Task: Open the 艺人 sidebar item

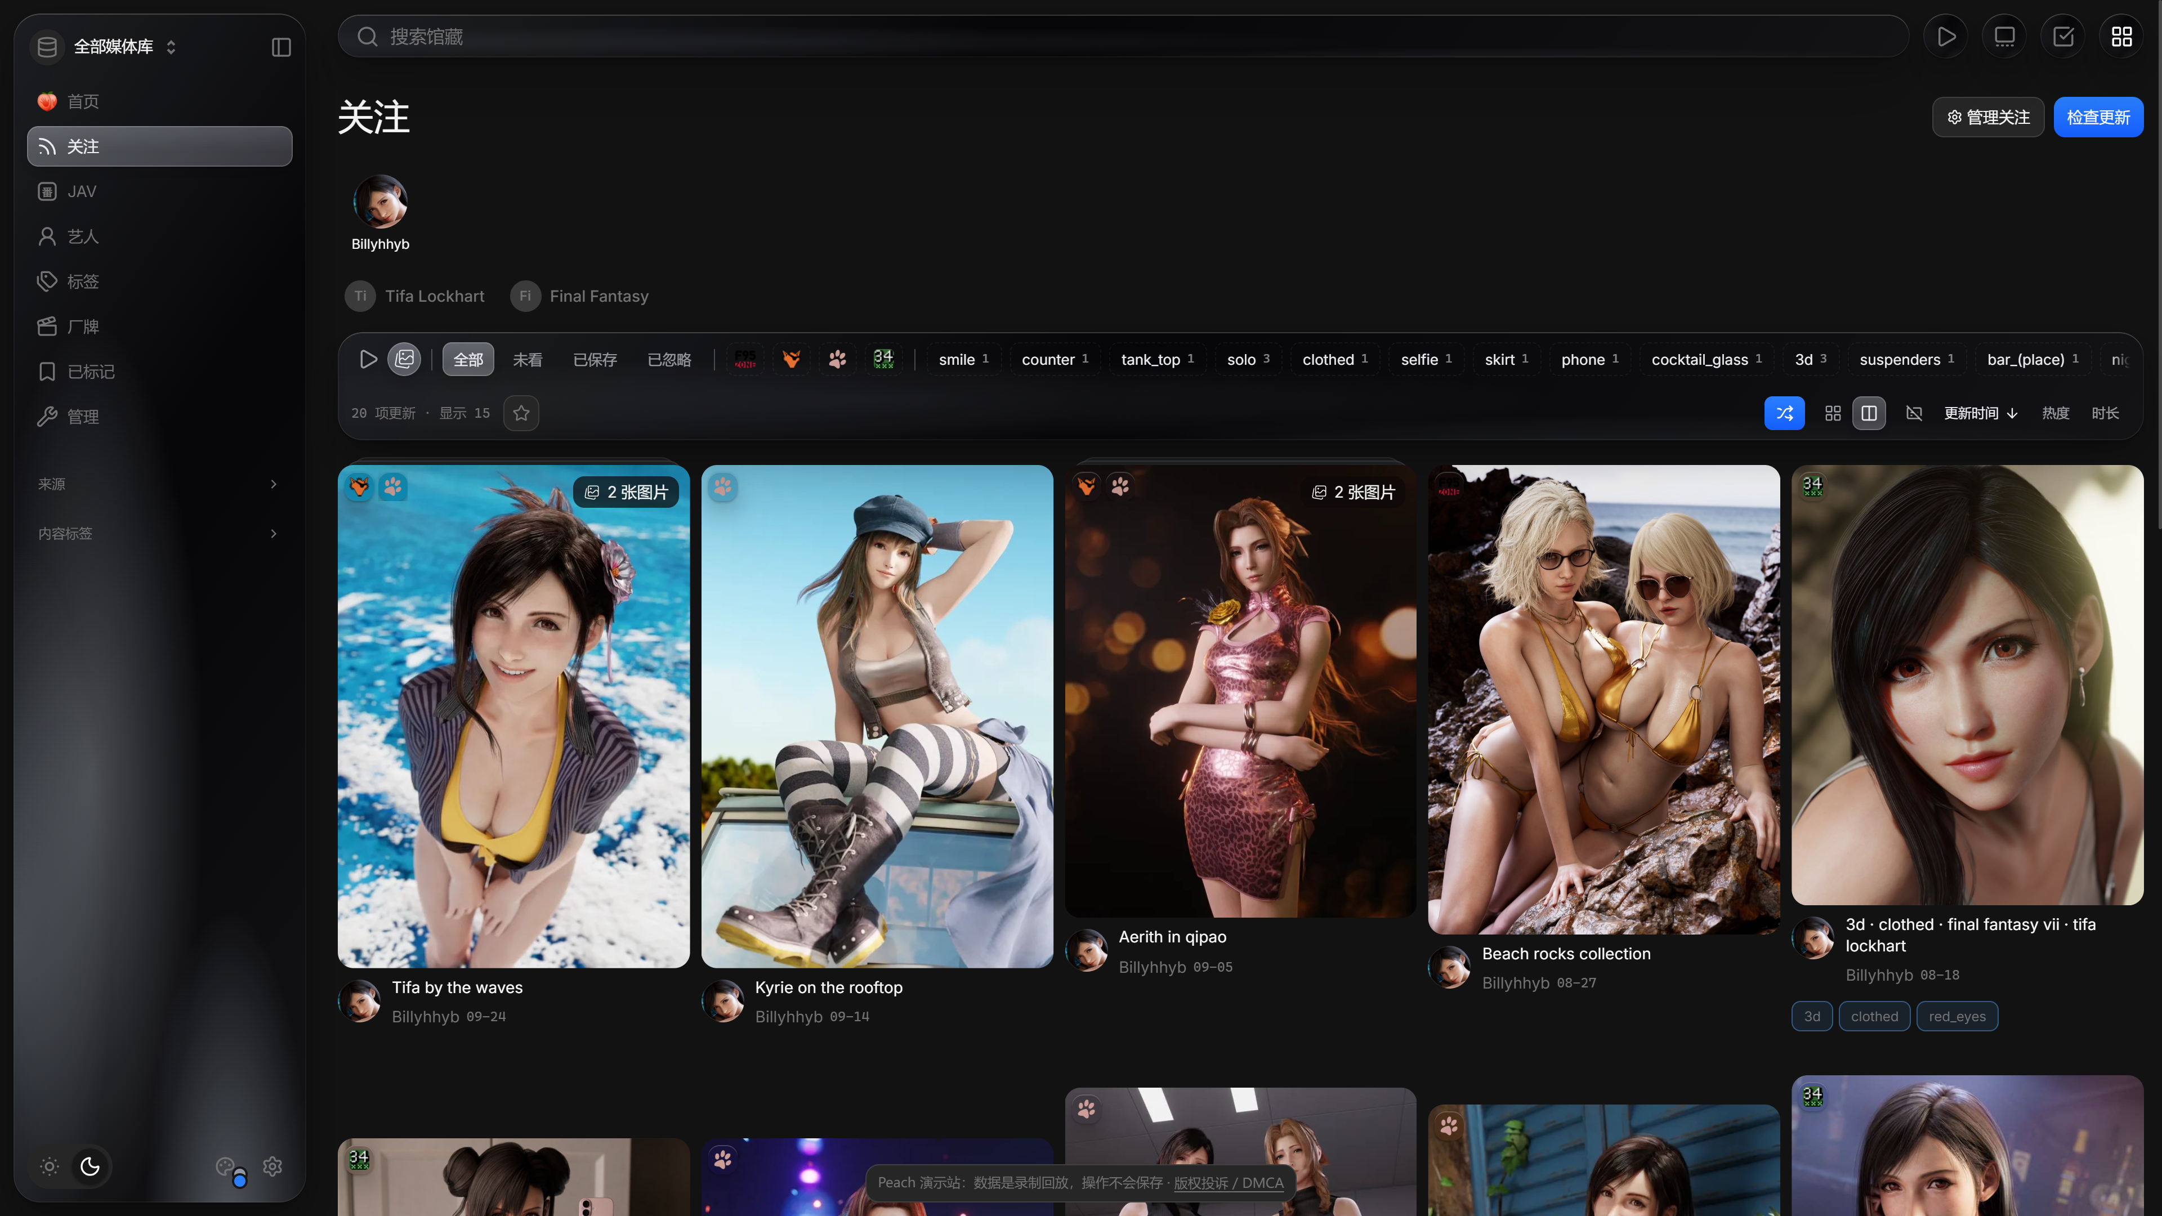Action: coord(159,236)
